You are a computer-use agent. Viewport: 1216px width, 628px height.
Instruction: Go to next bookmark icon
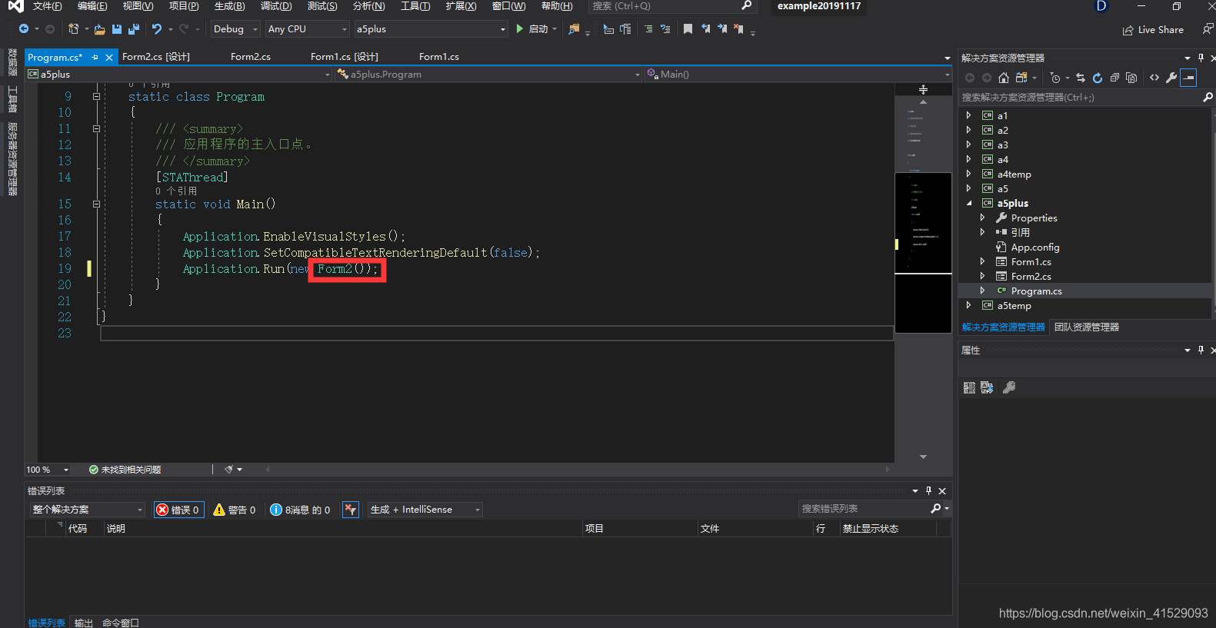(x=722, y=29)
